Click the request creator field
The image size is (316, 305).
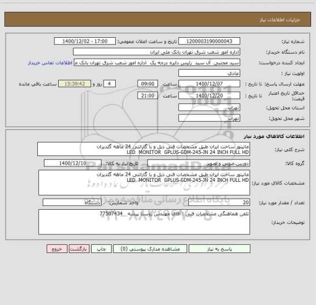click(x=157, y=62)
